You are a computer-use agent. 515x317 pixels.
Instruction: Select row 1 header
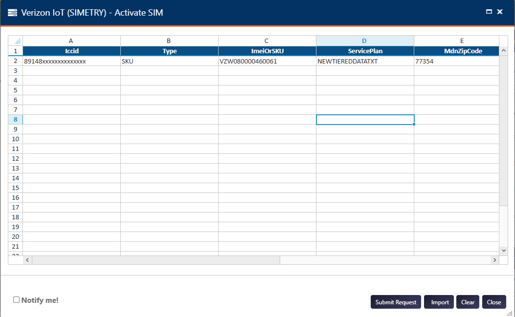[16, 51]
